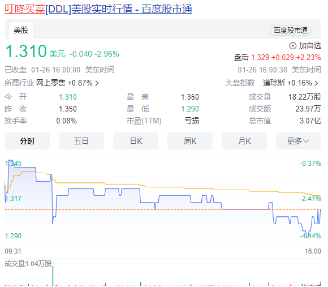Open the 更多 chart options dropdown
328x287 pixels.
(299, 141)
